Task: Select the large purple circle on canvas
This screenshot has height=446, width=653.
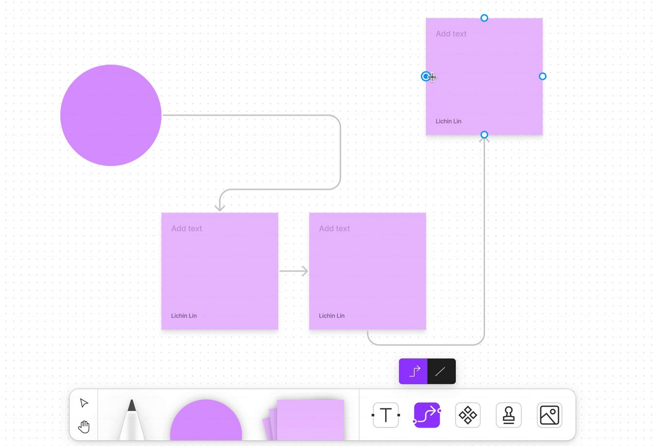Action: (x=111, y=115)
